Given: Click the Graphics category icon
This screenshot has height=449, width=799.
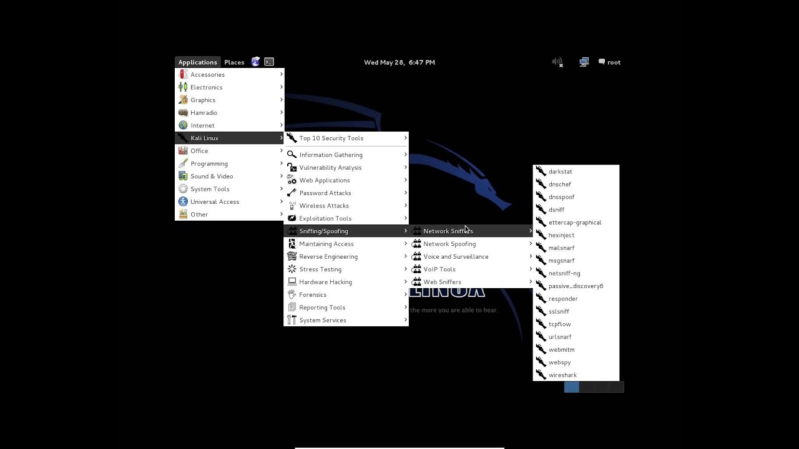Looking at the screenshot, I should tap(183, 100).
